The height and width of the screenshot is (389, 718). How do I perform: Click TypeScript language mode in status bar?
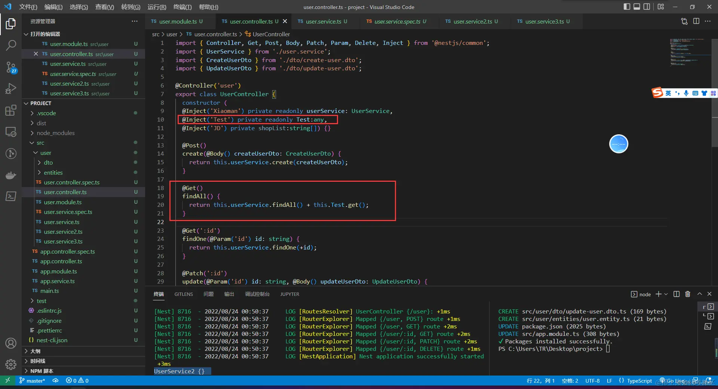(x=639, y=380)
